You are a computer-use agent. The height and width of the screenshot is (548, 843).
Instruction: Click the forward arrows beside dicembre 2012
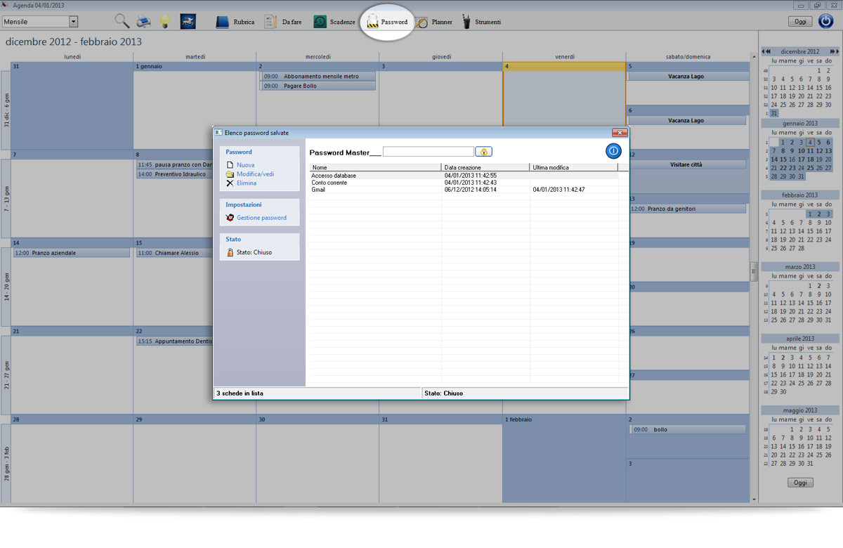834,51
